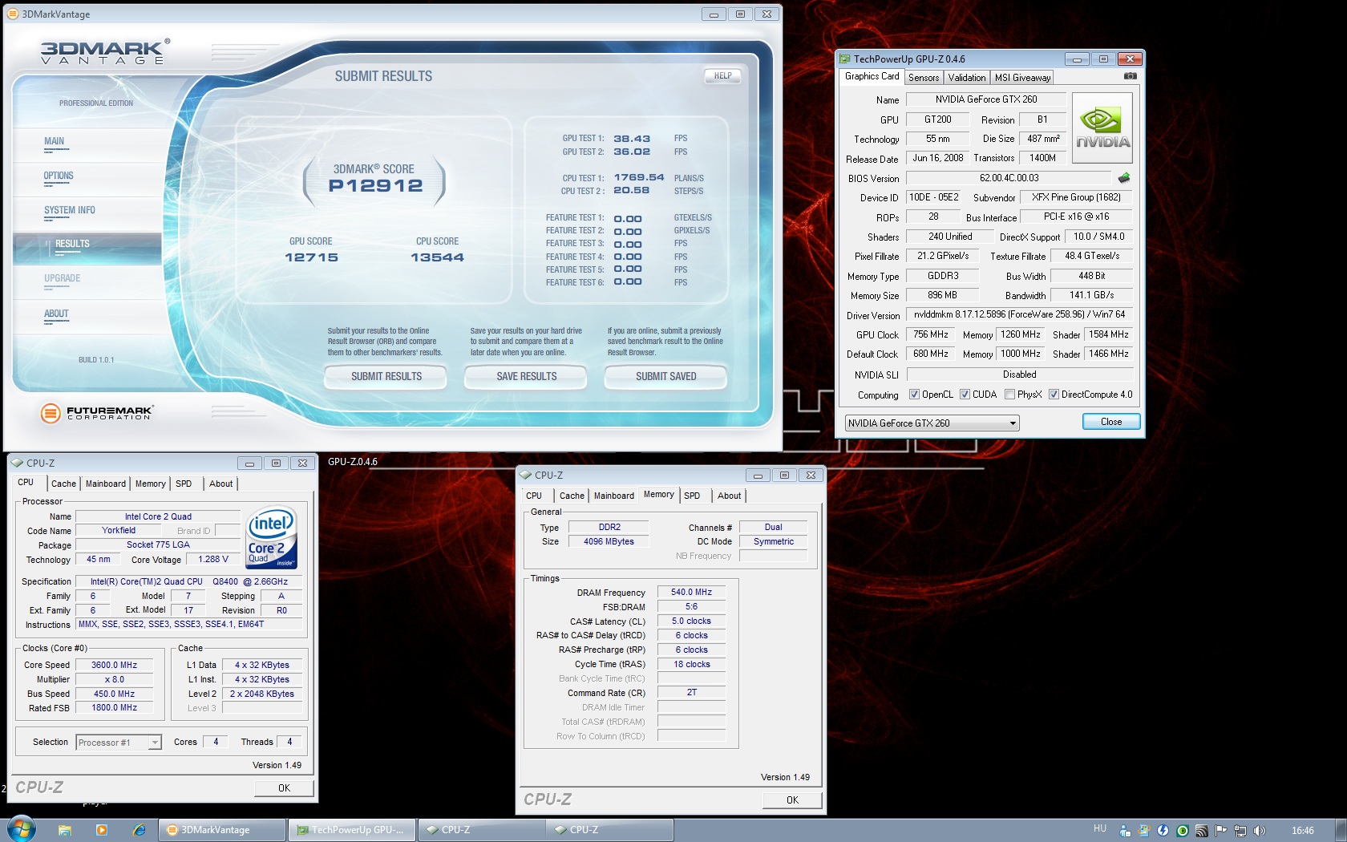Click the 3DMark score P12912
The height and width of the screenshot is (842, 1347).
click(375, 186)
